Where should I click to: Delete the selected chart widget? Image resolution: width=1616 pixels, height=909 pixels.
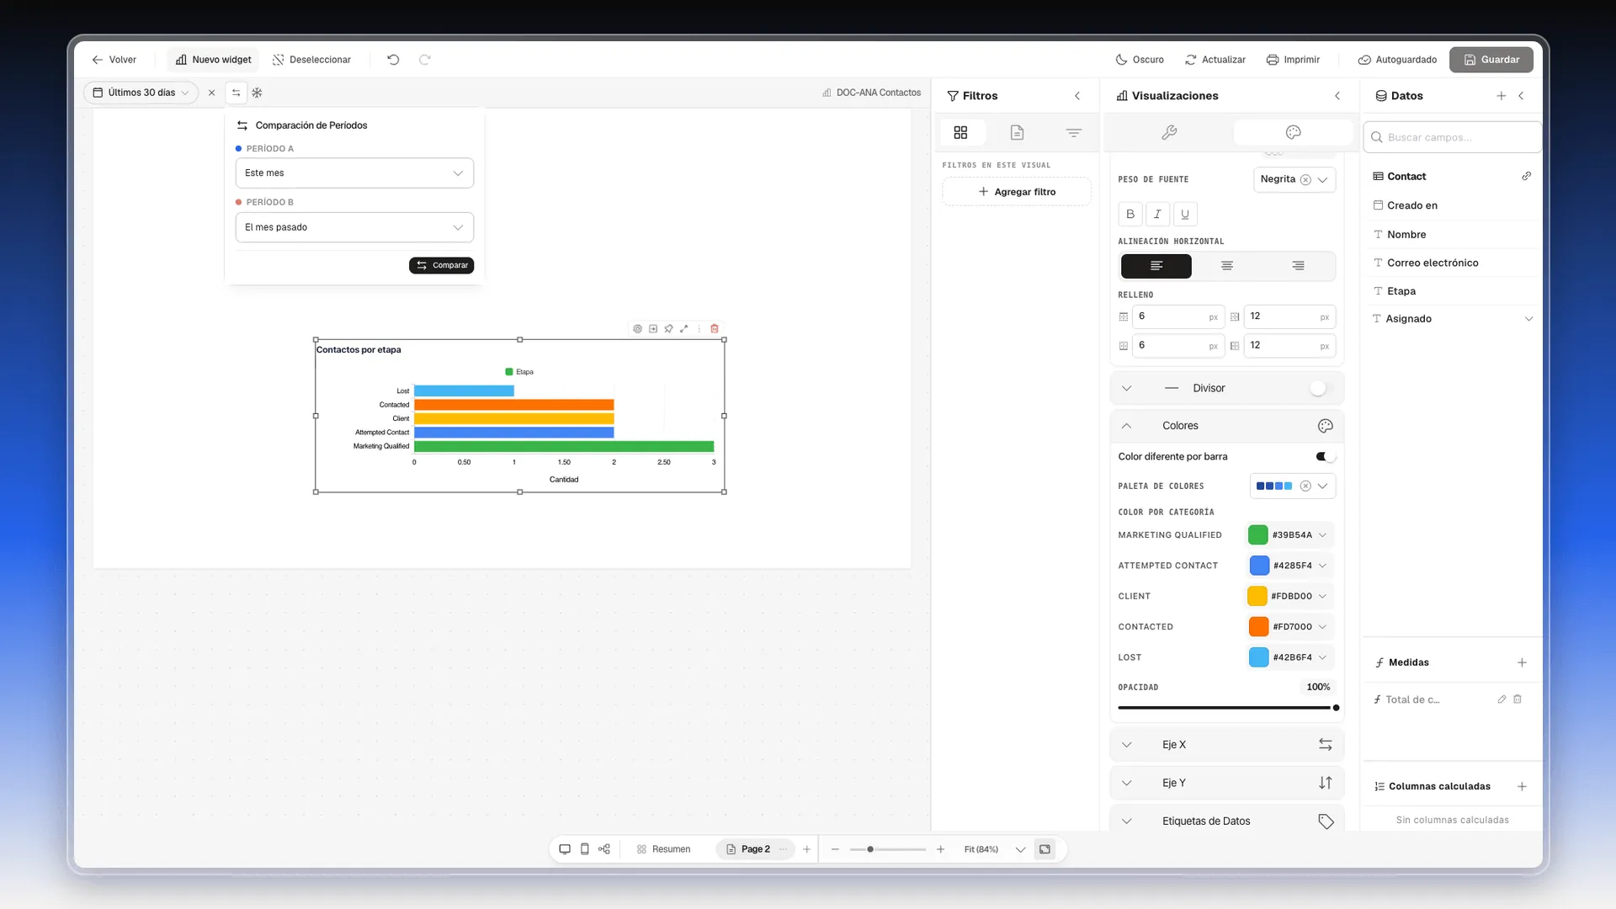715,329
